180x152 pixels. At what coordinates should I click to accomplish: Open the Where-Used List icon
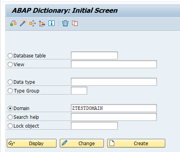pyautogui.click(x=33, y=24)
